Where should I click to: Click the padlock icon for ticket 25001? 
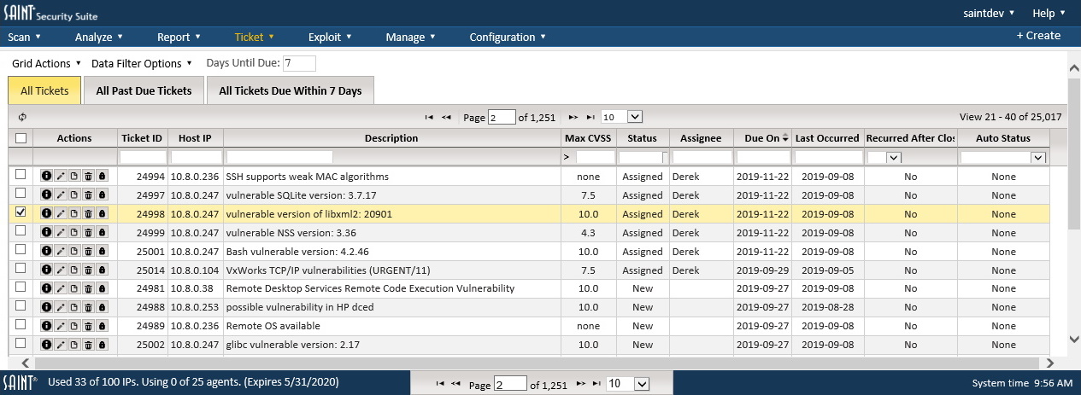pyautogui.click(x=102, y=252)
